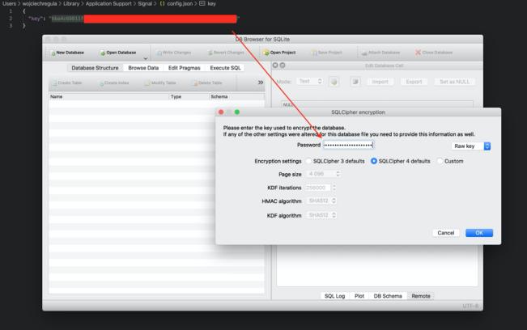Click the Library folder in breadcrumb path
The height and width of the screenshot is (330, 527).
coord(71,4)
